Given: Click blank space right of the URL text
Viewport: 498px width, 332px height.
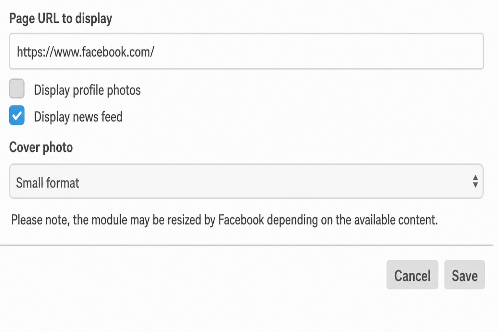Looking at the screenshot, I should [x=318, y=51].
